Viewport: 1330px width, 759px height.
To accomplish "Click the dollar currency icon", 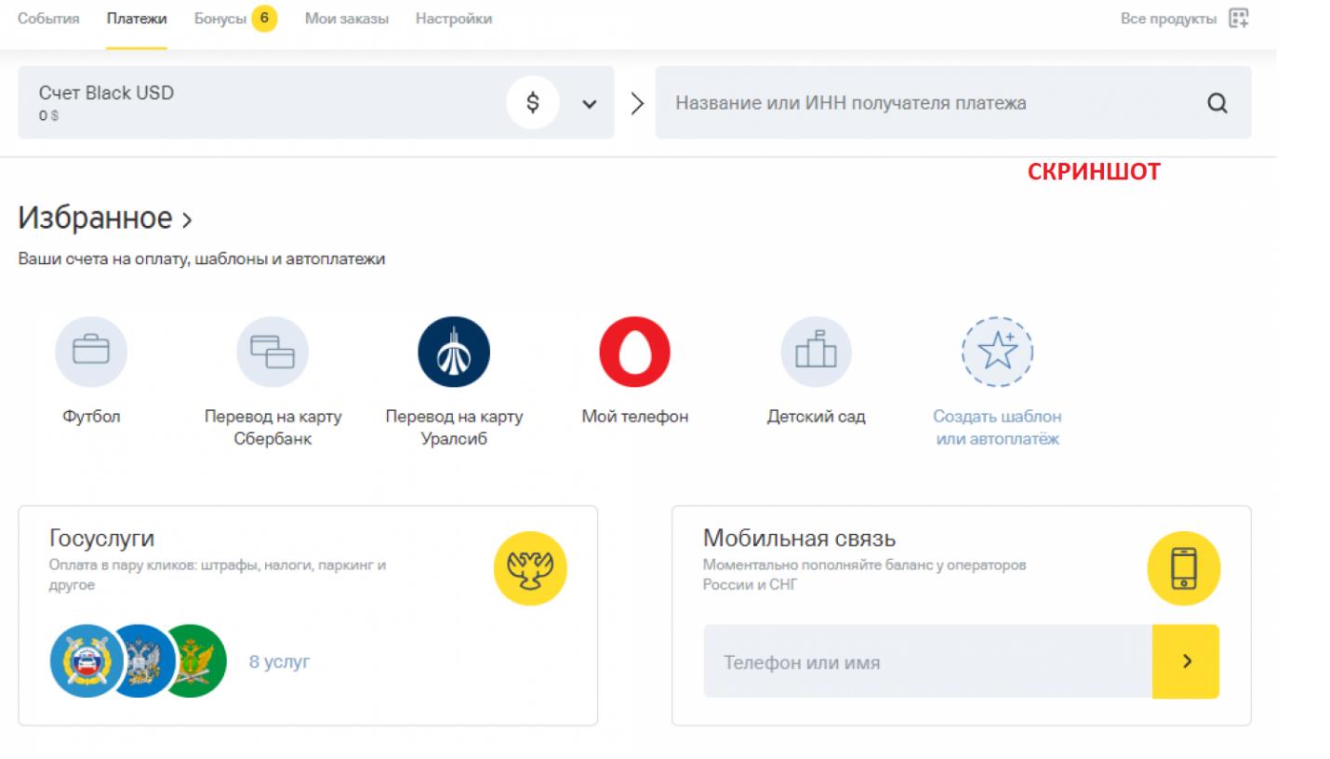I will (x=533, y=102).
